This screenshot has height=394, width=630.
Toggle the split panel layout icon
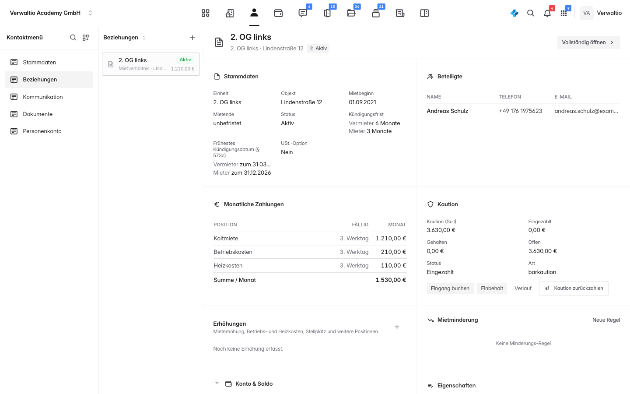tap(424, 13)
